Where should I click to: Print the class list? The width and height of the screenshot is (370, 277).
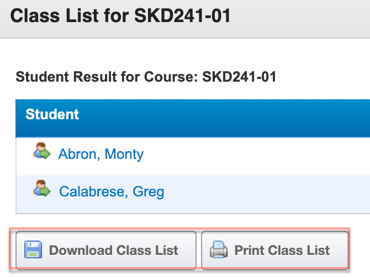click(x=275, y=250)
